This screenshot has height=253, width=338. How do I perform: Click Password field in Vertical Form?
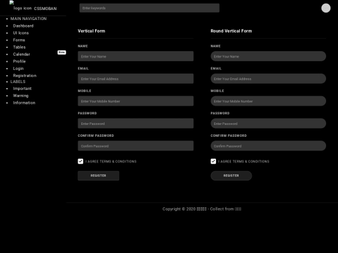pyautogui.click(x=136, y=123)
